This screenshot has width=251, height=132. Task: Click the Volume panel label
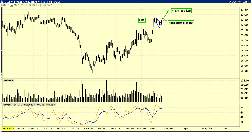click(8, 80)
